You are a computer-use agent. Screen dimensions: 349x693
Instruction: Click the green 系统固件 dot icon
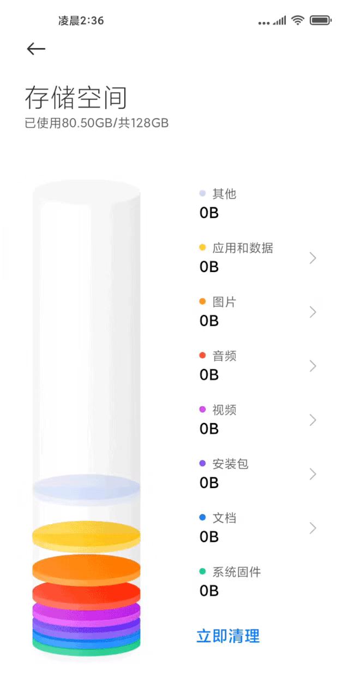[x=202, y=571]
